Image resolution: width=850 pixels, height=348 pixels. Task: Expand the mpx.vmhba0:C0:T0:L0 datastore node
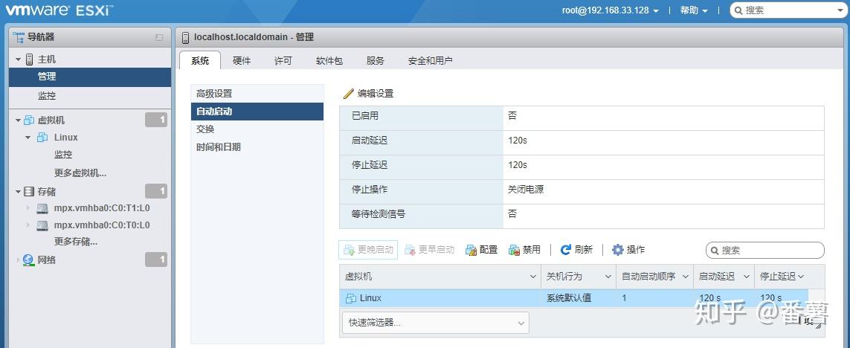click(x=28, y=225)
